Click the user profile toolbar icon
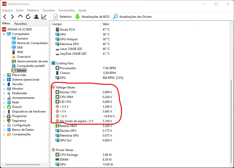The width and height of the screenshot is (234, 168). coord(36,17)
